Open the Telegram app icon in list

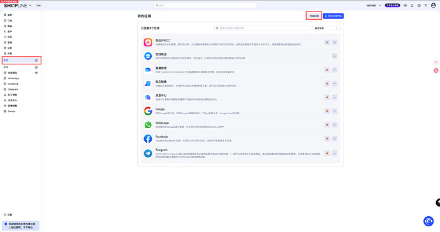(148, 153)
